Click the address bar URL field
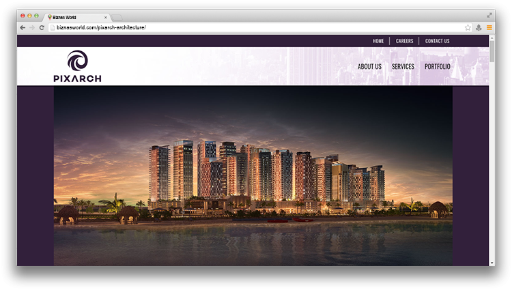The height and width of the screenshot is (290, 512). click(x=256, y=27)
